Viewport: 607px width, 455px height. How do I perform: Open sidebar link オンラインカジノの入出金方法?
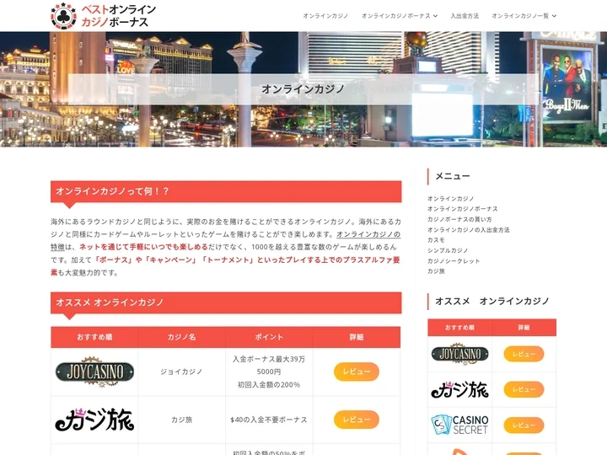[x=469, y=230]
